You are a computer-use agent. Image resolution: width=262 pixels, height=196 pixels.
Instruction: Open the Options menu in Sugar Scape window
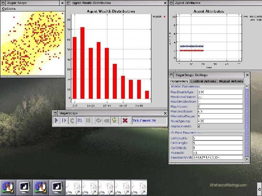(9, 9)
